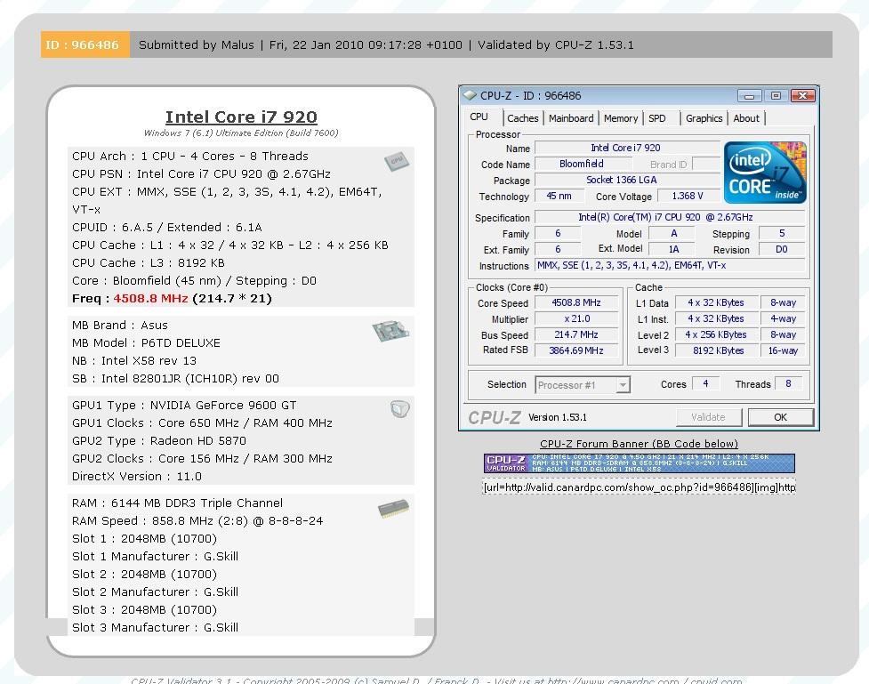This screenshot has width=869, height=684.
Task: Click the RAM stick icon beside RAM info
Action: [393, 508]
